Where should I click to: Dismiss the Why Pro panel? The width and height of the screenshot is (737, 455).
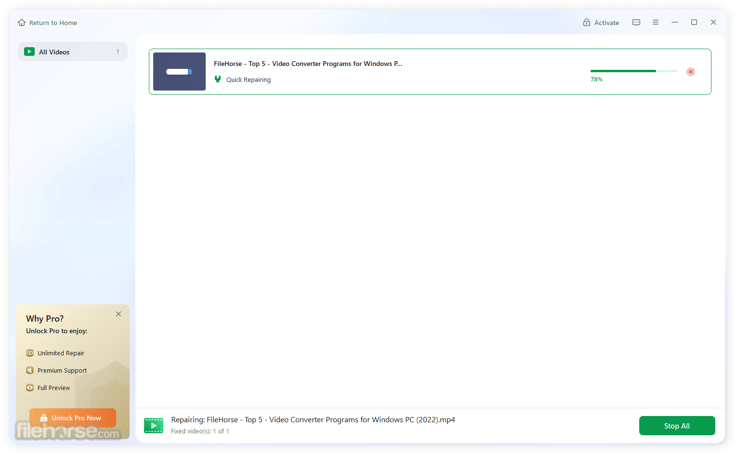pos(118,314)
